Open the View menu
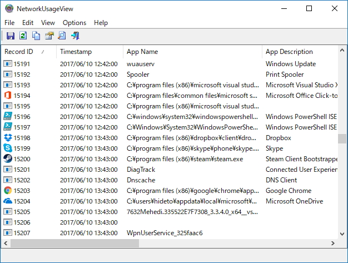This screenshot has width=348, height=263. 48,23
